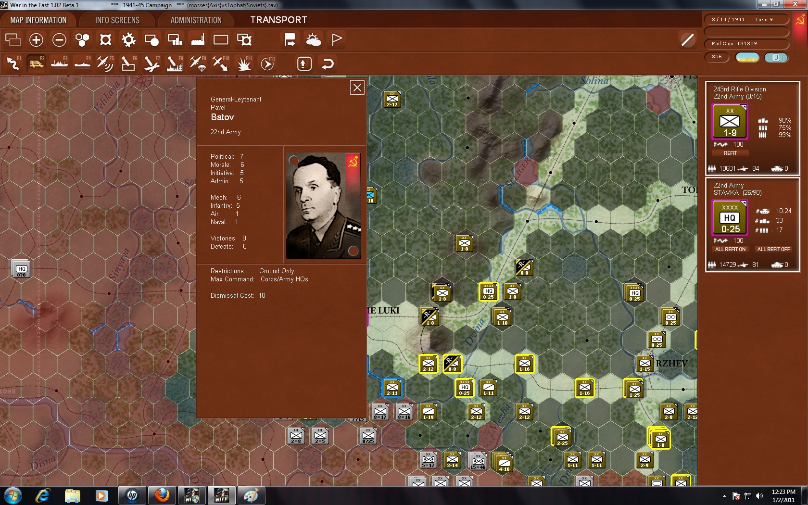Click the STAVKA (26/90) link
The image size is (808, 505).
tap(738, 192)
